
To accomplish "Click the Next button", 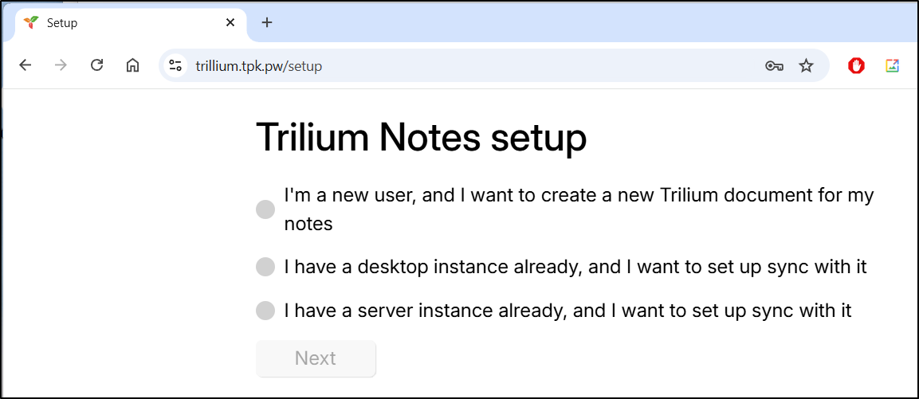I will coord(316,358).
